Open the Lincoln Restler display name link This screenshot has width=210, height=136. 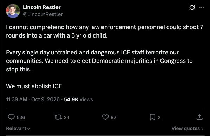pos(42,7)
